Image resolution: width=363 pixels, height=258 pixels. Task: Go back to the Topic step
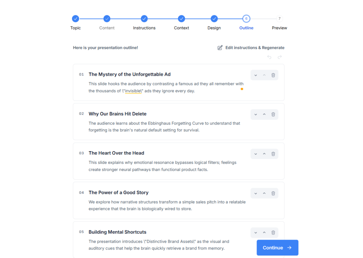(x=76, y=18)
